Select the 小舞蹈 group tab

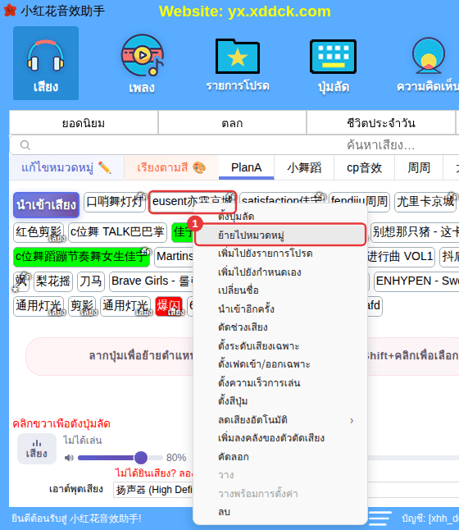(x=304, y=167)
